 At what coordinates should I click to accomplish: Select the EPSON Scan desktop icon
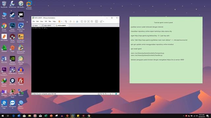pos(13,5)
